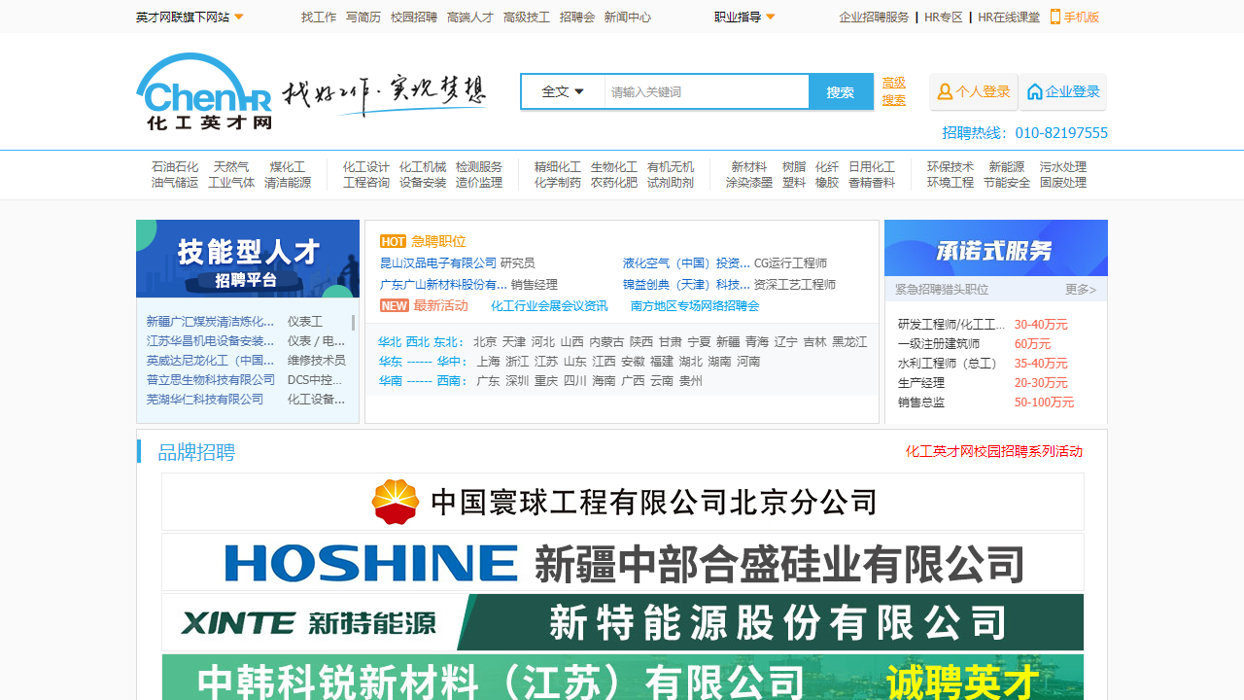The image size is (1244, 700).
Task: Select 石油石化 industry category
Action: tap(175, 167)
